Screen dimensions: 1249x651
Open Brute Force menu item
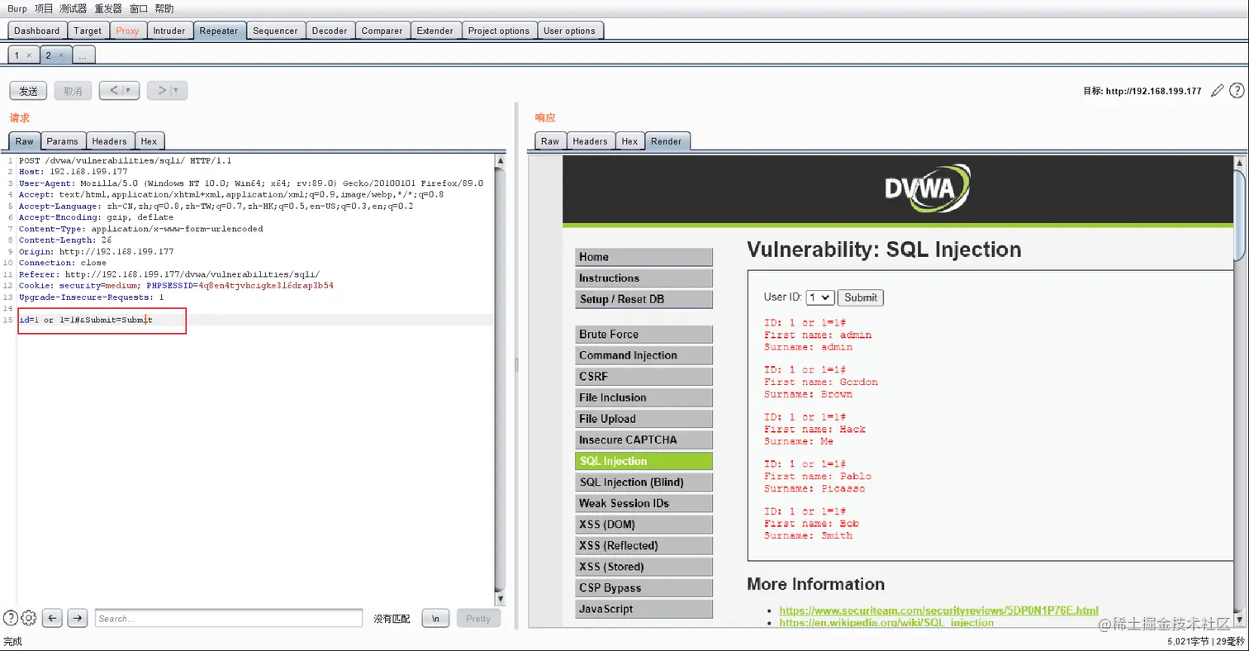click(643, 335)
